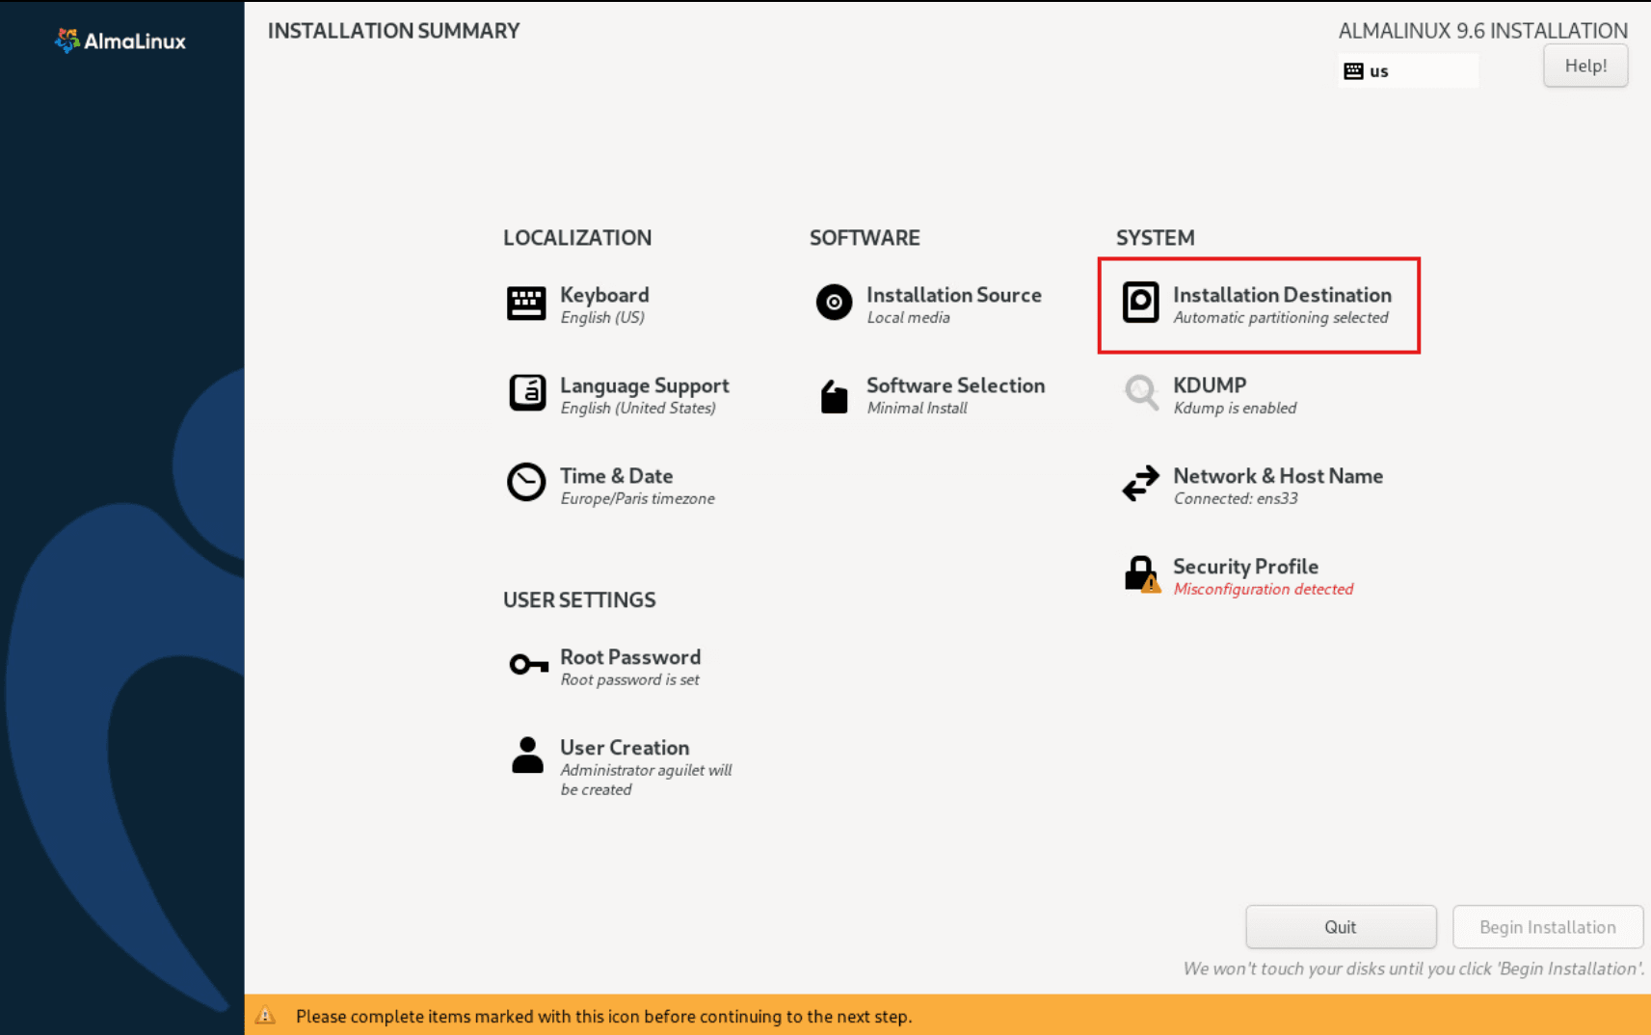The image size is (1651, 1035).
Task: Click the 'Please complete items marked' warning message
Action: click(603, 1017)
